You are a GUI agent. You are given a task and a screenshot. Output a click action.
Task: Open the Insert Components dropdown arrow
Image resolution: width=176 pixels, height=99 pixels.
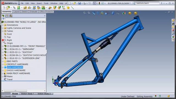[11, 8]
